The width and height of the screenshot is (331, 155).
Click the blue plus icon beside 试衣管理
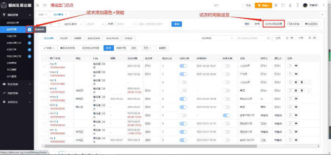pos(29,29)
